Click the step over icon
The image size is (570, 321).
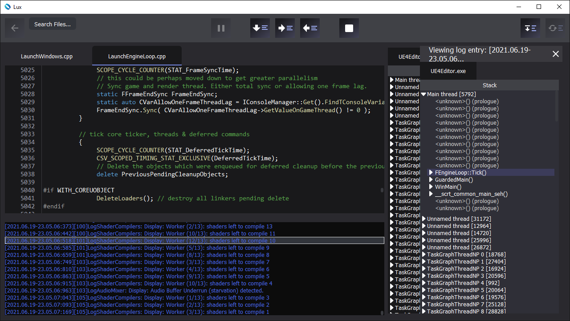click(x=260, y=28)
